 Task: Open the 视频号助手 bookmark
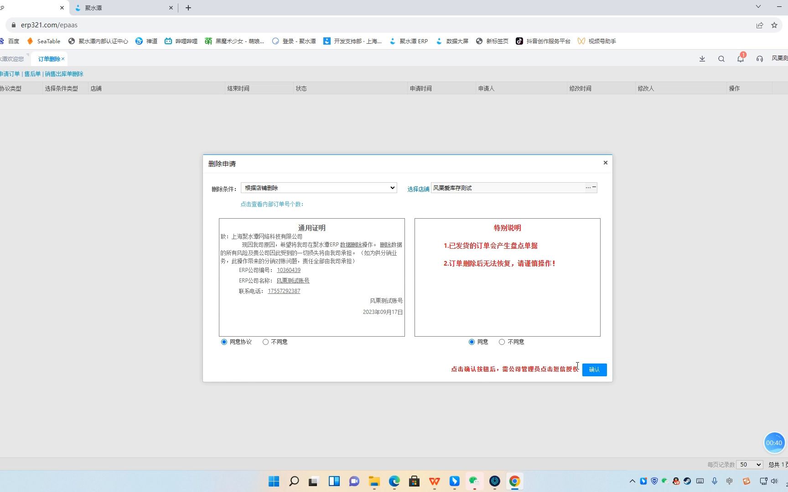click(596, 41)
